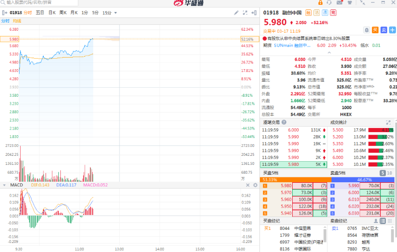
Task: Switch broker queue to list view
Action: click(x=383, y=221)
